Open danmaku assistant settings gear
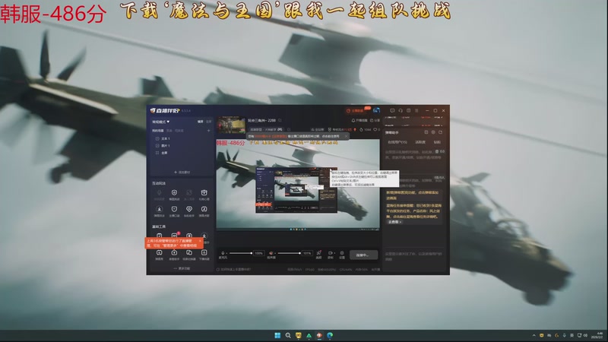Image resolution: width=608 pixels, height=342 pixels. [433, 132]
